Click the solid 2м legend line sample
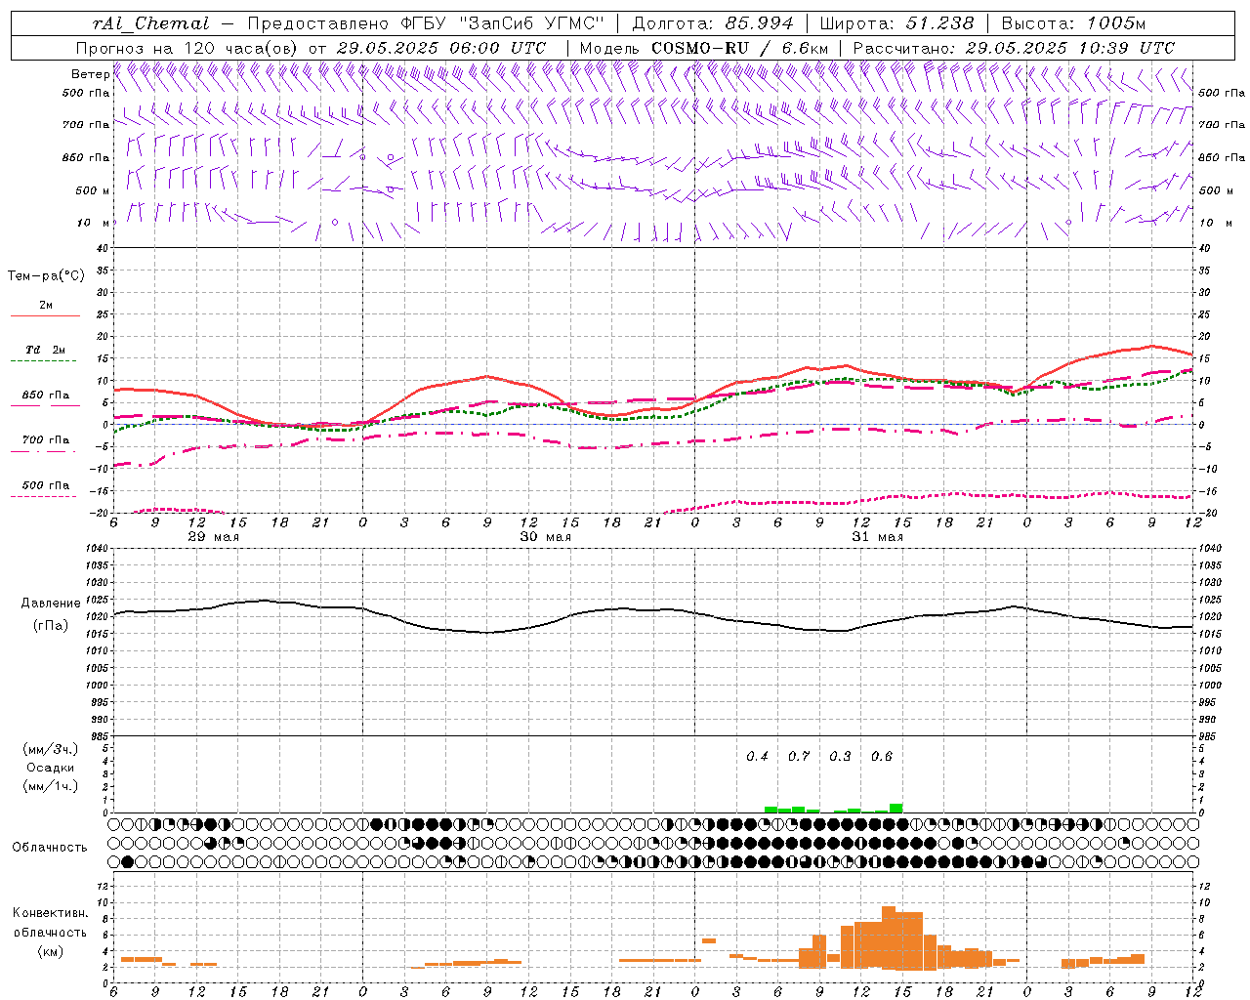1250x1000 pixels. [45, 315]
